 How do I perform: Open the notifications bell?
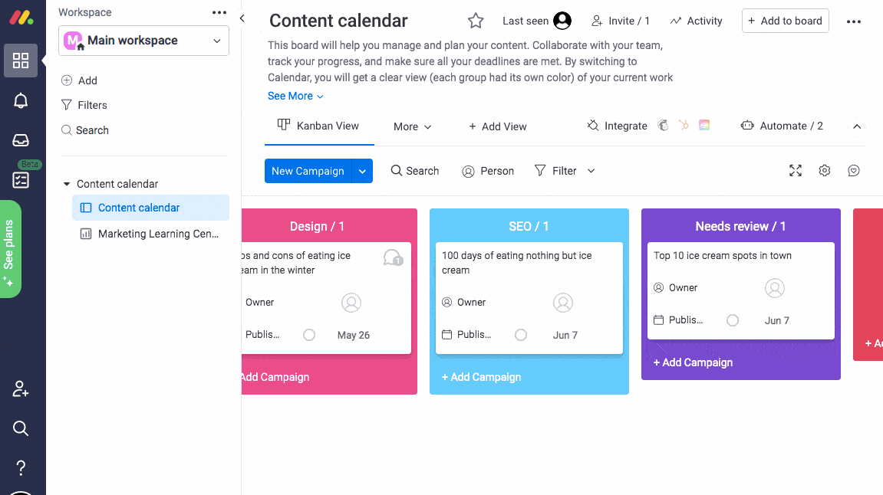pos(21,100)
